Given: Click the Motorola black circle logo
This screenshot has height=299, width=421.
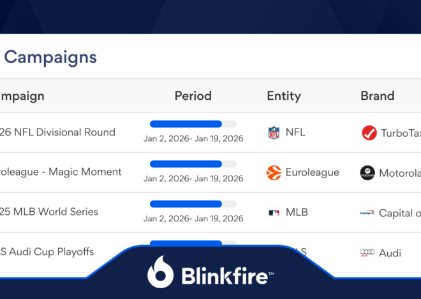Looking at the screenshot, I should tap(367, 172).
